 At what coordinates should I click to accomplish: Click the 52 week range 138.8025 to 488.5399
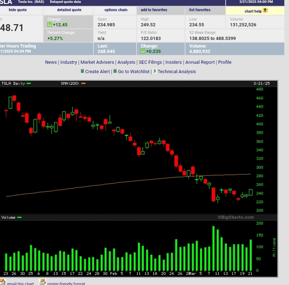pos(212,38)
